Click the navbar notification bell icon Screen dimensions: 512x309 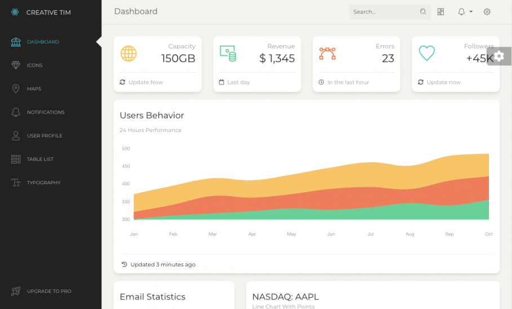click(x=461, y=12)
